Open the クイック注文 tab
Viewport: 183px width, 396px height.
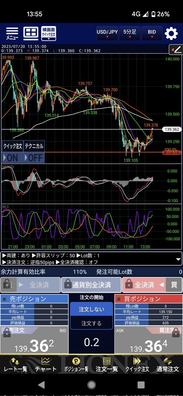(137, 365)
